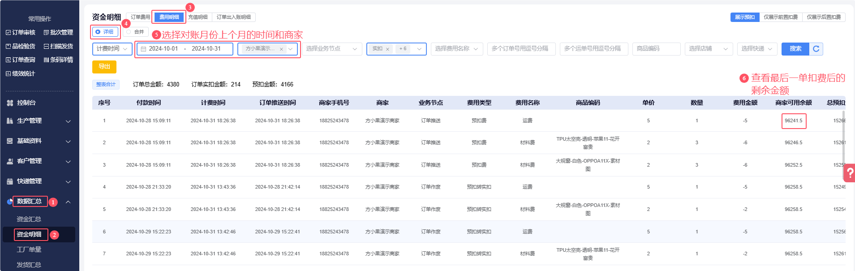Image resolution: width=855 pixels, height=271 pixels.
Task: Expand the 快递管理 menu chevron
Action: [x=68, y=182]
